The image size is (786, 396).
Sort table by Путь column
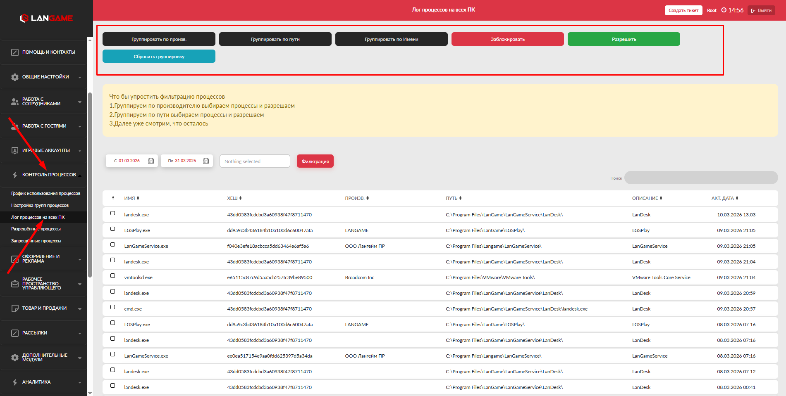(454, 198)
